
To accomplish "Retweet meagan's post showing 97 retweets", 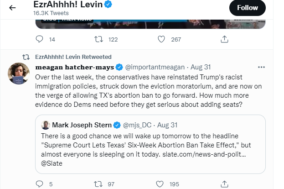I will tap(98, 184).
